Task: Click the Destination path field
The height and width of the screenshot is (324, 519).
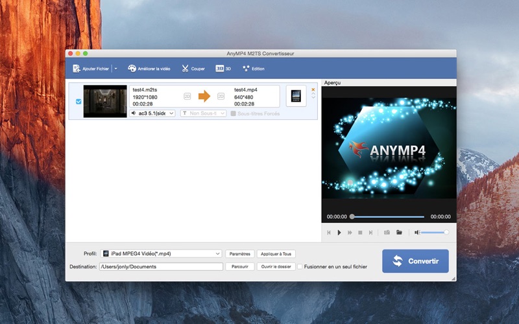Action: (161, 266)
